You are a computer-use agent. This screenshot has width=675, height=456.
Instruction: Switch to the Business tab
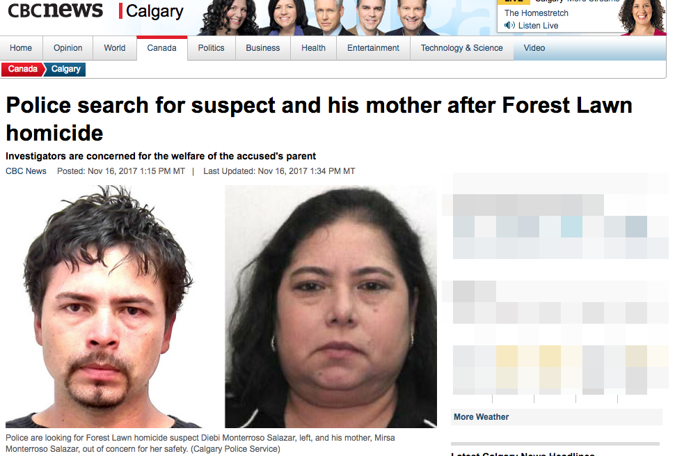pos(263,48)
